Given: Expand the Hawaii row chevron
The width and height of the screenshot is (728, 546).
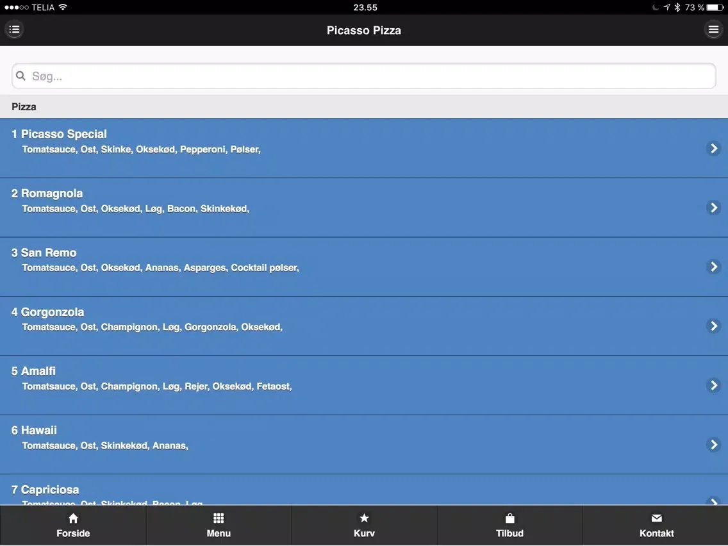Looking at the screenshot, I should [x=713, y=445].
